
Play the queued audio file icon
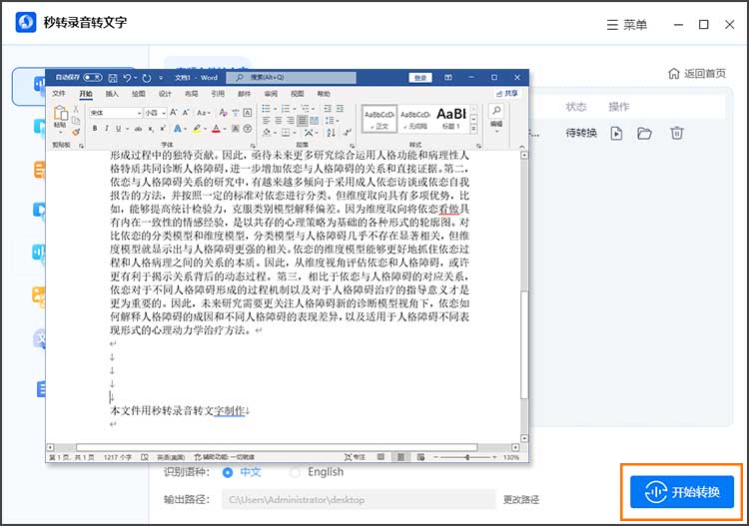point(617,133)
